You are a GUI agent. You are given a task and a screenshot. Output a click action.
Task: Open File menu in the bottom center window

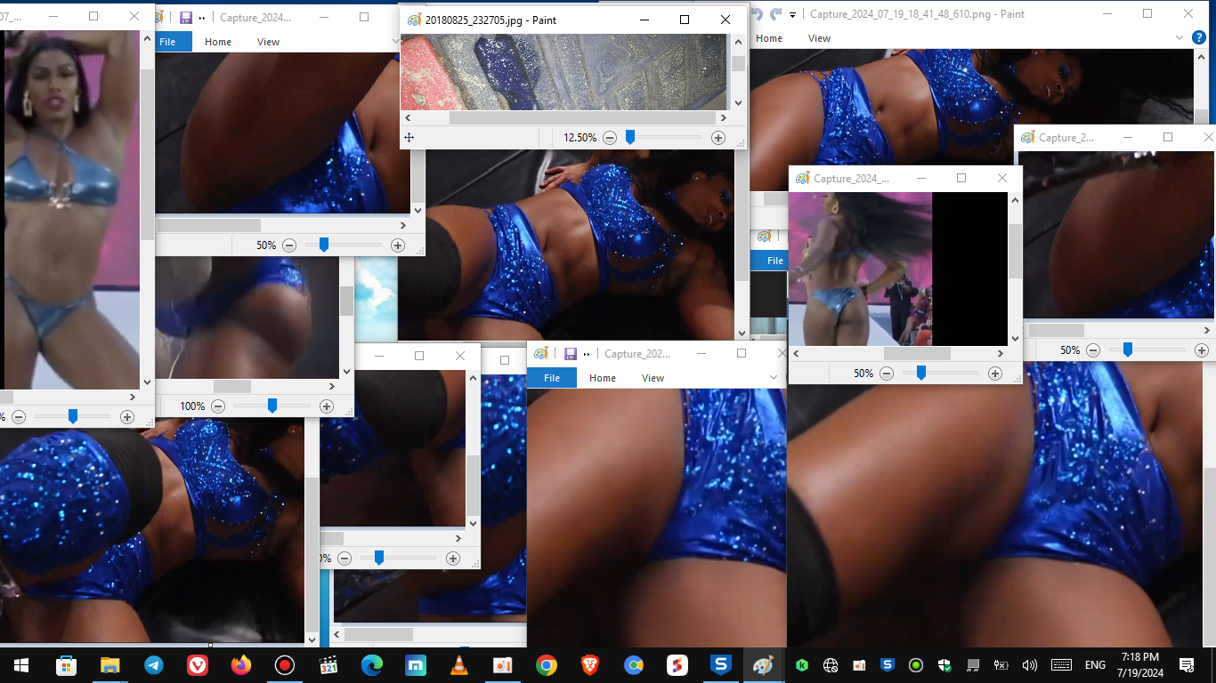pyautogui.click(x=552, y=378)
